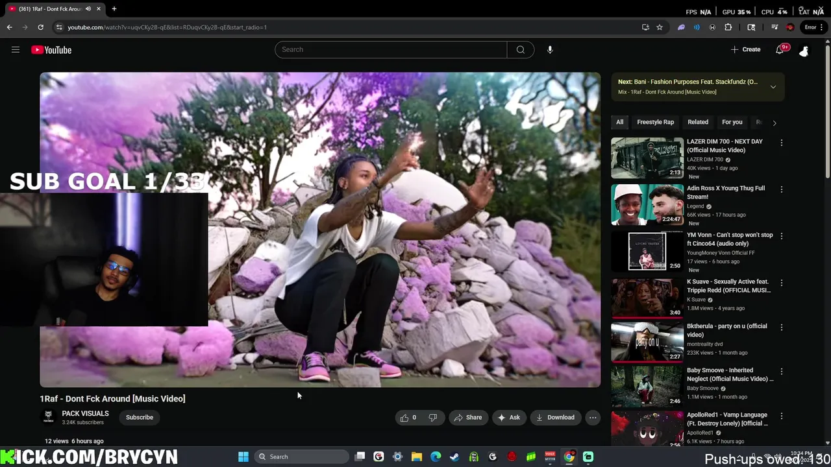Open options for Baby Smoove video

click(781, 372)
